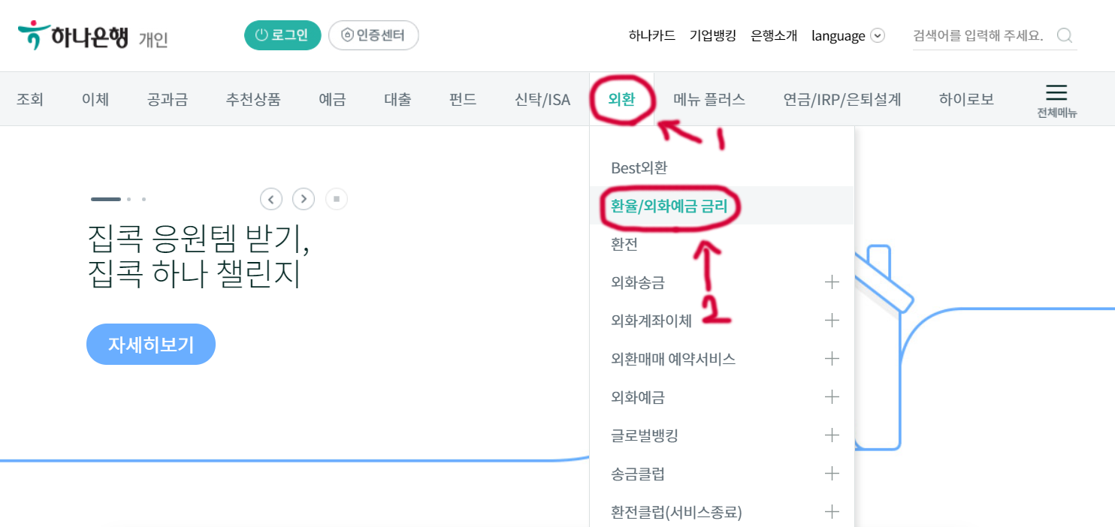1115x527 pixels.
Task: Open the 은행소개 link
Action: pyautogui.click(x=774, y=35)
